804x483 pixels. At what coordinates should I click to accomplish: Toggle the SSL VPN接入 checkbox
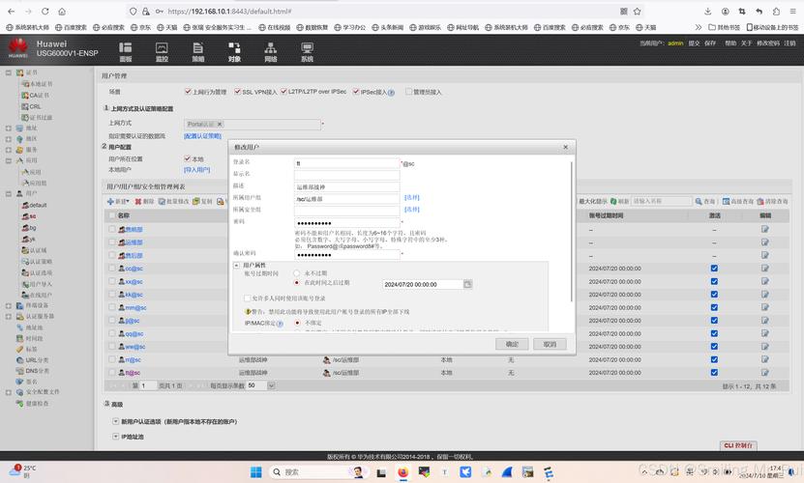(x=237, y=91)
